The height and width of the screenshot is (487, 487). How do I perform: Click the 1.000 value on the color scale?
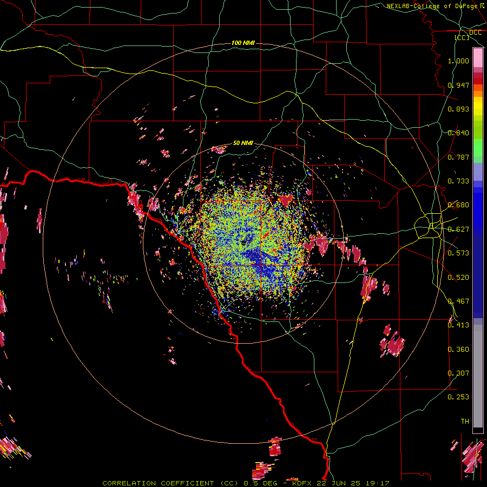pos(458,61)
